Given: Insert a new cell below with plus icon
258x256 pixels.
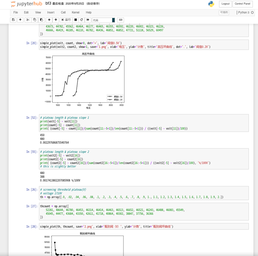Looking at the screenshot, I should [x=20, y=20].
